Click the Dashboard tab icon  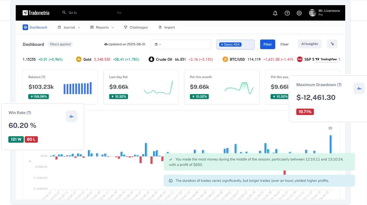(25, 27)
